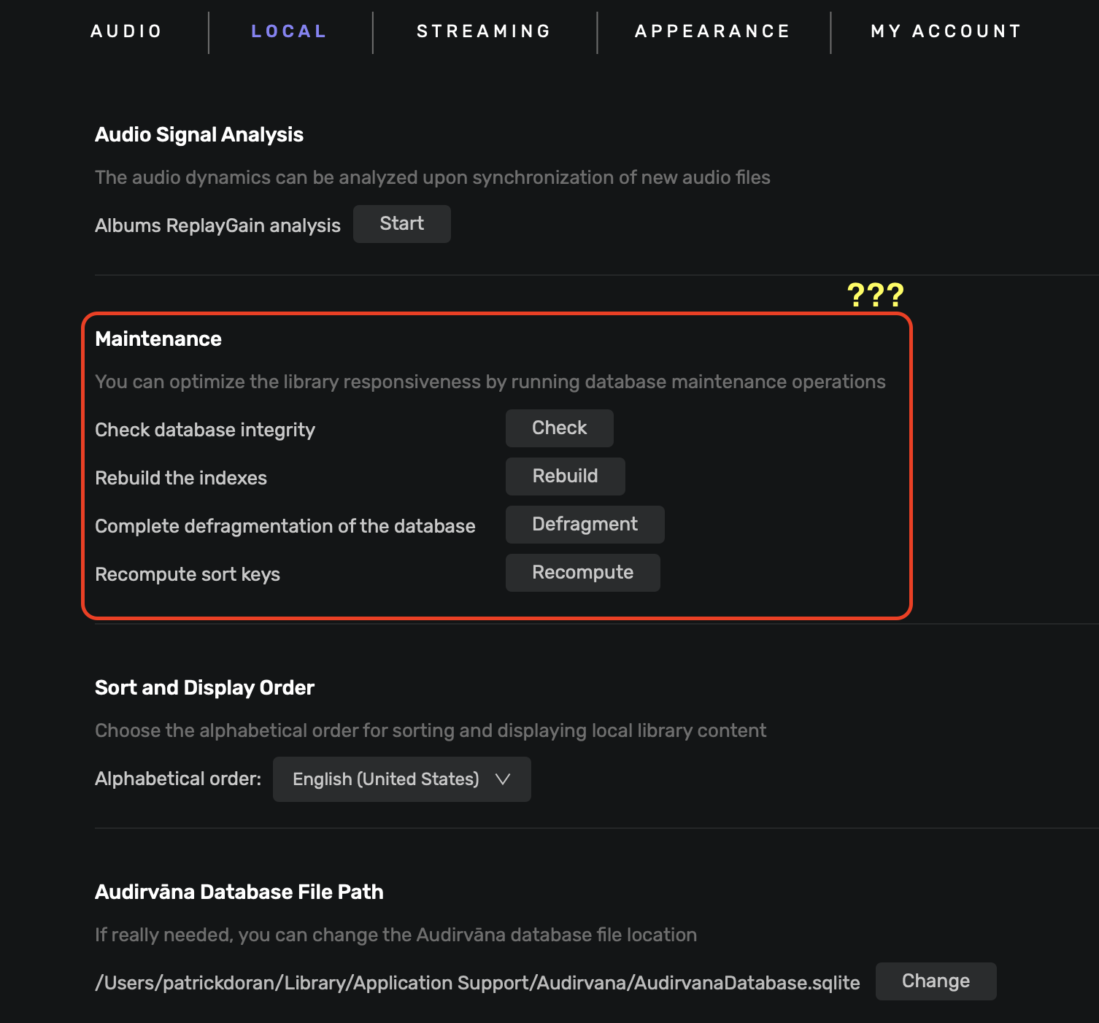Screen dimensions: 1099x1023
Task: Run the Defragment database button
Action: (x=585, y=525)
